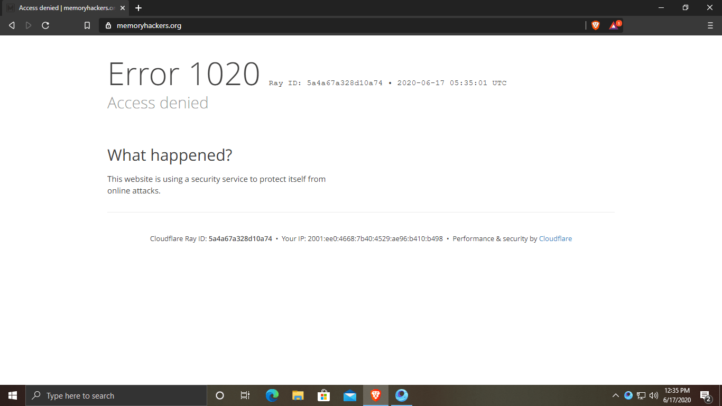Open Cortana circle icon on taskbar

220,395
